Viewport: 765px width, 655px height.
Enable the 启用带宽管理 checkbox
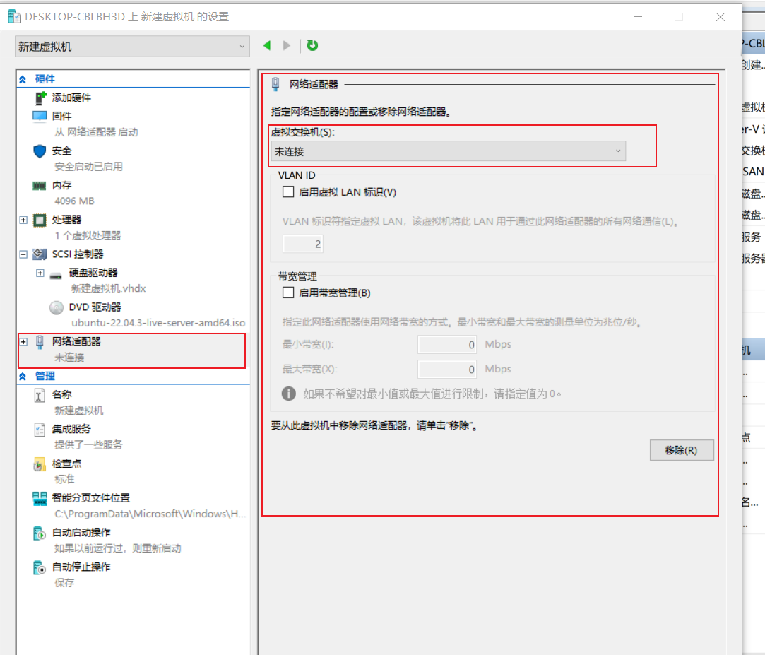point(288,293)
